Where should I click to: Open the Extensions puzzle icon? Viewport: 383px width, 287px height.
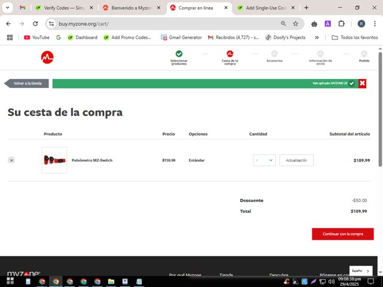click(x=341, y=24)
